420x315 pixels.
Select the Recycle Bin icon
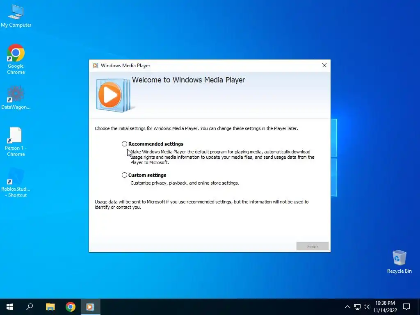[x=399, y=262]
